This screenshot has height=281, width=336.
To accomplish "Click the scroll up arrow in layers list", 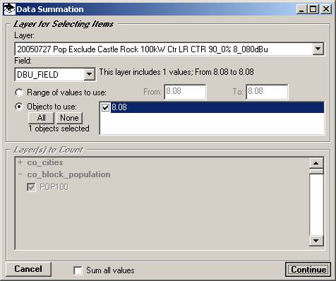I will click(x=316, y=163).
